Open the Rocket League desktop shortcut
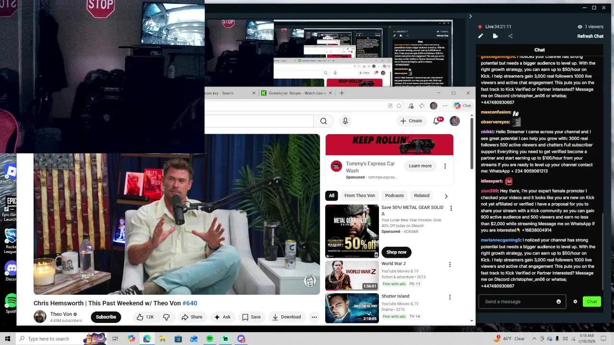This screenshot has width=614, height=345. 11,241
